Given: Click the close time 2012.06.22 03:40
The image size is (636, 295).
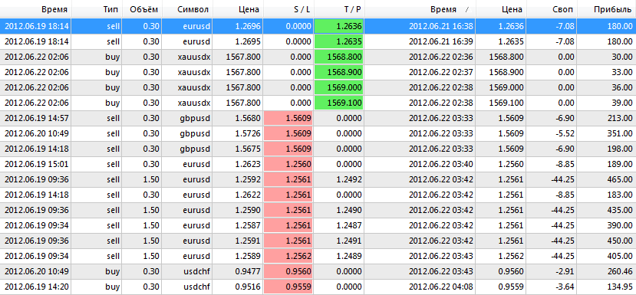Looking at the screenshot, I should point(441,165).
